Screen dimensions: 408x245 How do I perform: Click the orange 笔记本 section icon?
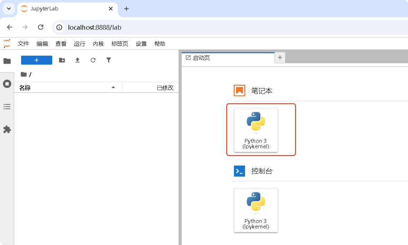click(x=239, y=91)
